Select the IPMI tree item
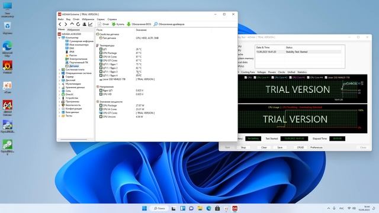This screenshot has height=213, width=379. click(70, 51)
